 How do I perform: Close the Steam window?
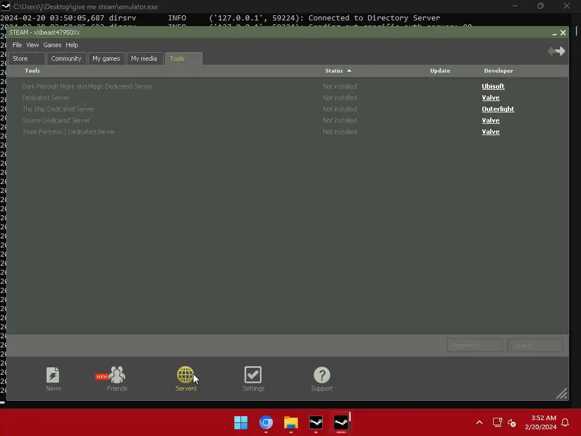563,32
